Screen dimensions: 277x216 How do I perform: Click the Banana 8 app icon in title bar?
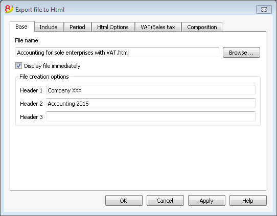pos(9,9)
